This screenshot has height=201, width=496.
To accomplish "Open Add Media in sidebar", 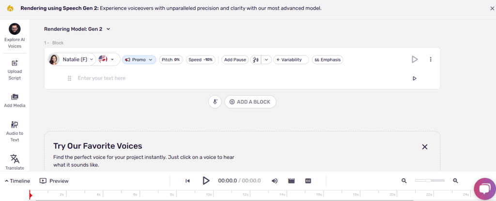I will 15,100.
